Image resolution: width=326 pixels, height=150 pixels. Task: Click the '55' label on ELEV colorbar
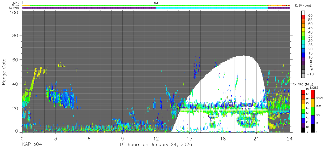(310, 20)
